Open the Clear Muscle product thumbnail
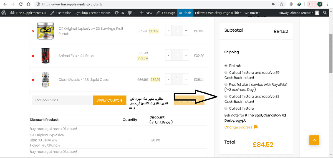The height and width of the screenshot is (158, 333). [45, 80]
